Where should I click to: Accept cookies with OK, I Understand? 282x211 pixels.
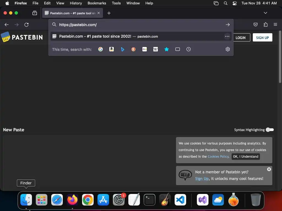245,156
